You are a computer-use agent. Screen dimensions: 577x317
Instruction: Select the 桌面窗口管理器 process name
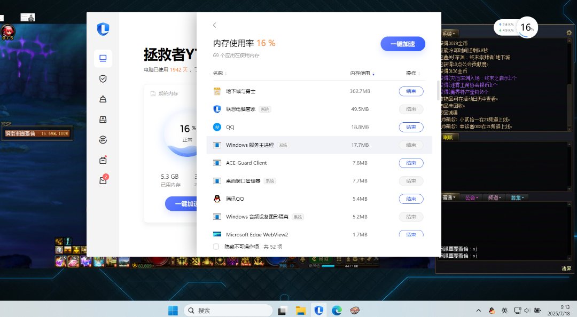point(243,181)
